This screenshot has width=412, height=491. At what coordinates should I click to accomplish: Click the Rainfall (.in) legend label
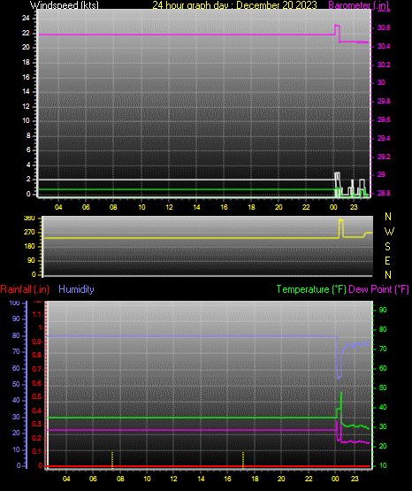click(x=25, y=289)
